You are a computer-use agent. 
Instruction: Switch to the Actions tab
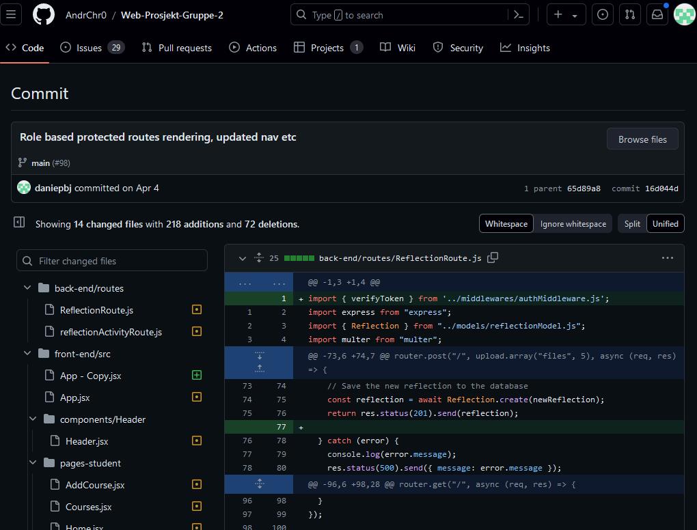click(x=253, y=48)
